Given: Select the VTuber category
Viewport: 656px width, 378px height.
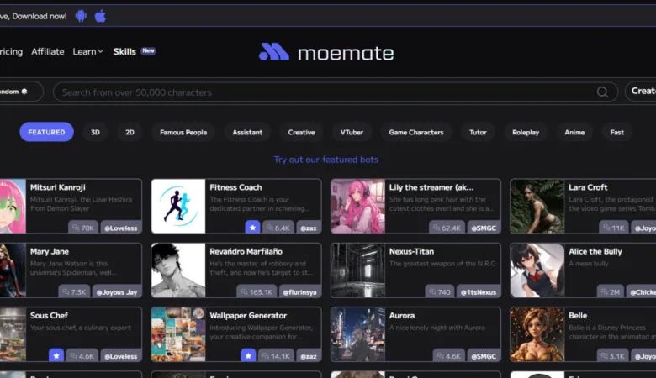Looking at the screenshot, I should pos(352,132).
